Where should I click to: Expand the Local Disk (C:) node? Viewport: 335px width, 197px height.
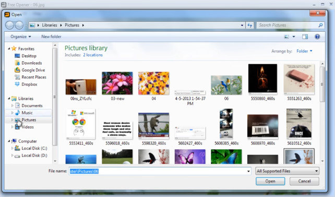coord(12,148)
